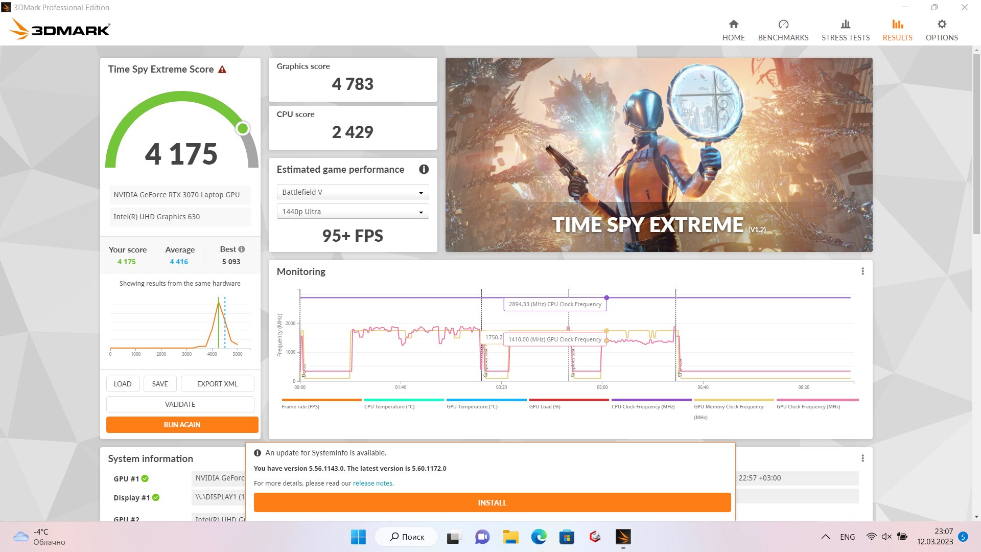Click the green validation check beside Display #1
Image resolution: width=981 pixels, height=552 pixels.
pos(156,497)
